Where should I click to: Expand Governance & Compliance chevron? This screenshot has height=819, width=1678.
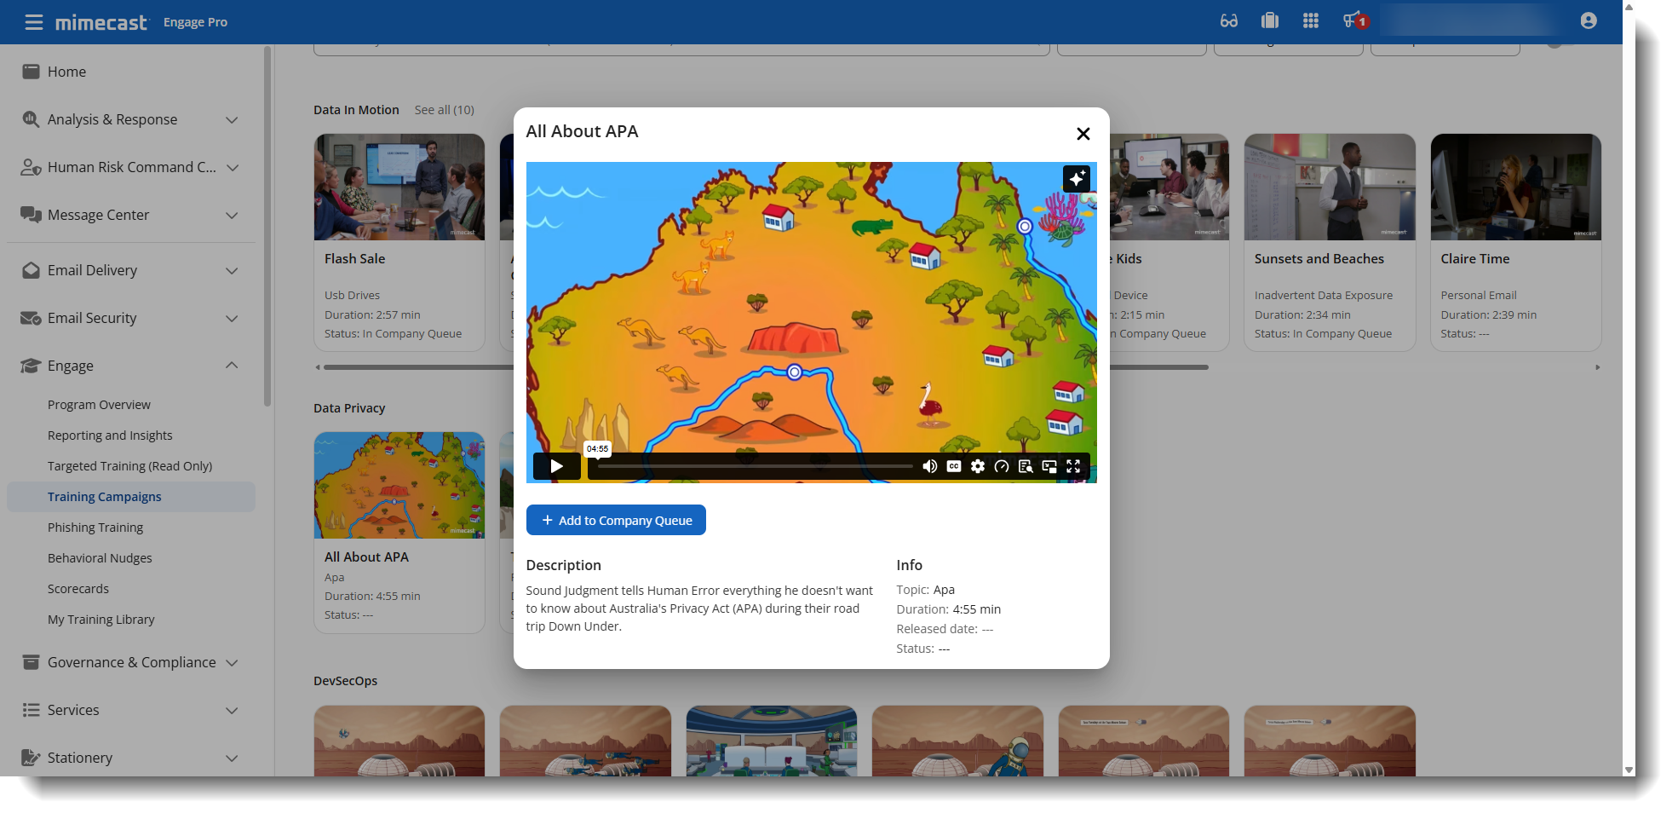coord(232,662)
